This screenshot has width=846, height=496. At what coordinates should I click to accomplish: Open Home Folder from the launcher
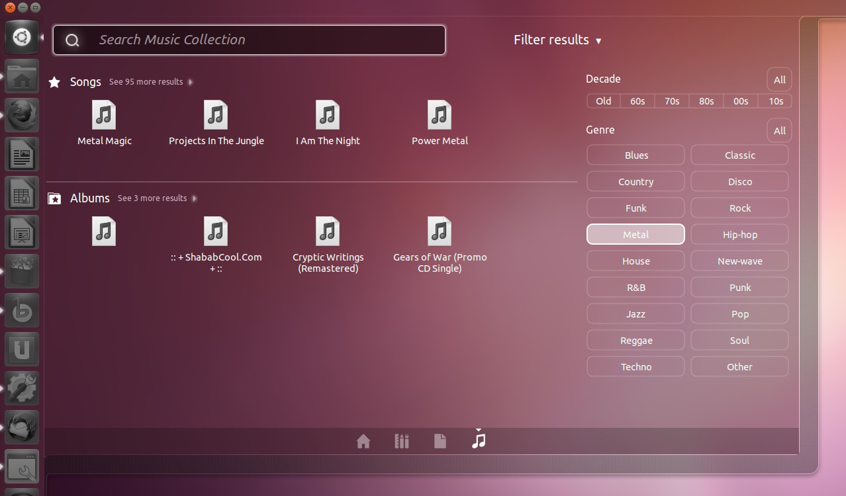[22, 77]
